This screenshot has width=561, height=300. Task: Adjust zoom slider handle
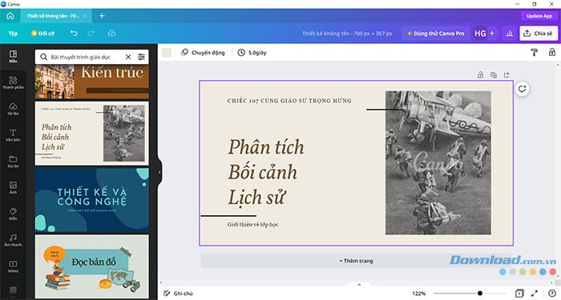click(480, 294)
